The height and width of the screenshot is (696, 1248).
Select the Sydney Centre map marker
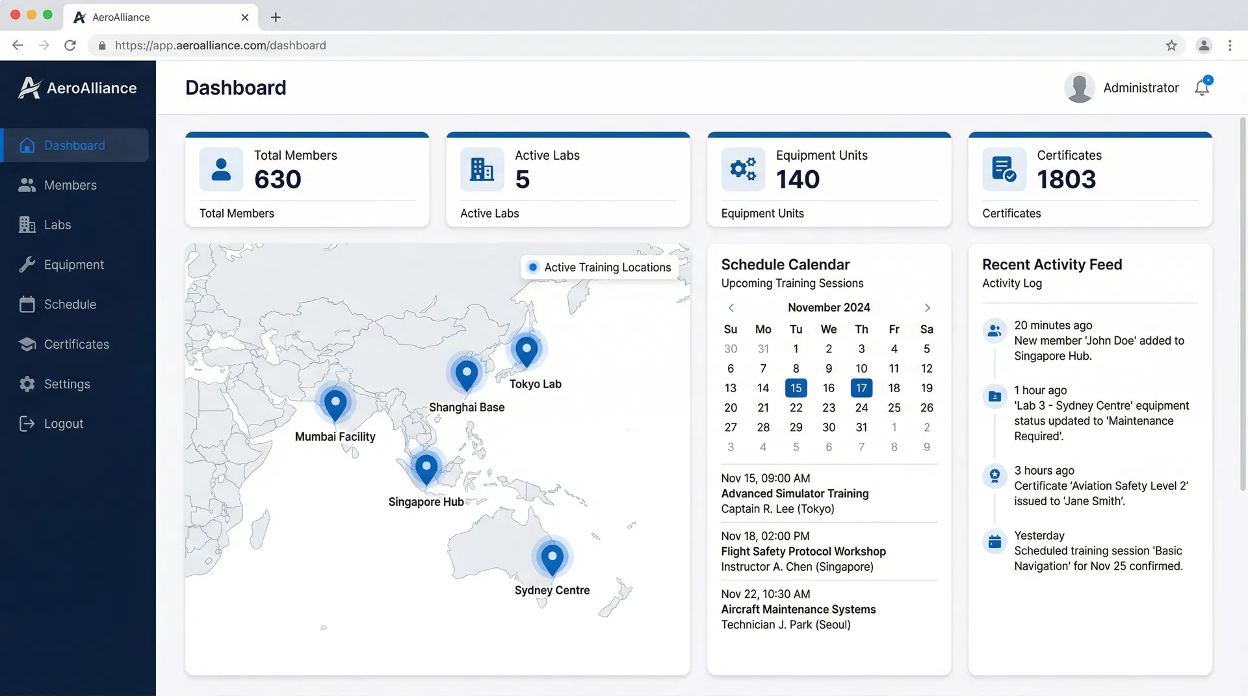click(x=552, y=558)
